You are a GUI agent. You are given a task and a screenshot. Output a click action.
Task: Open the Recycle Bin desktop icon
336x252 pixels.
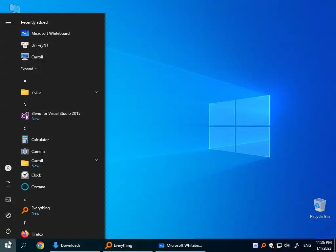[320, 208]
